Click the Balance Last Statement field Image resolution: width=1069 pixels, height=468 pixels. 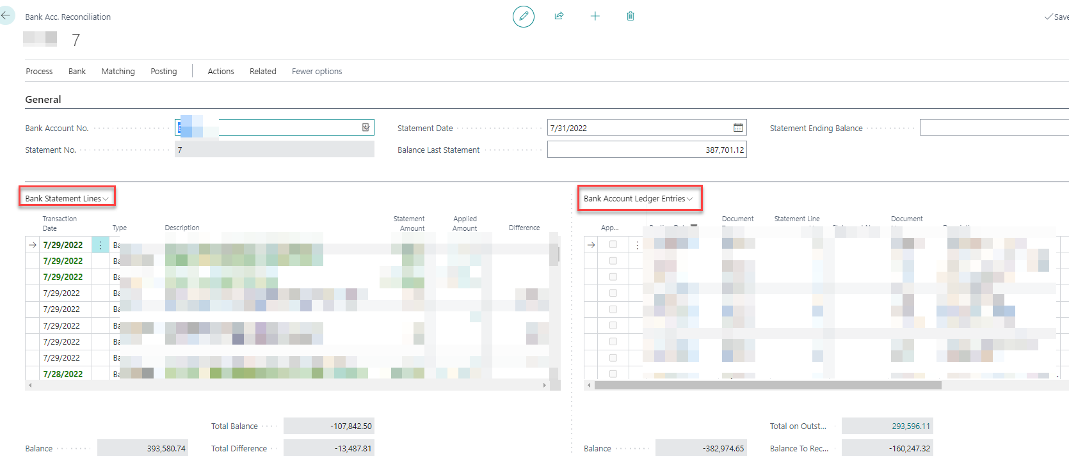tap(647, 150)
